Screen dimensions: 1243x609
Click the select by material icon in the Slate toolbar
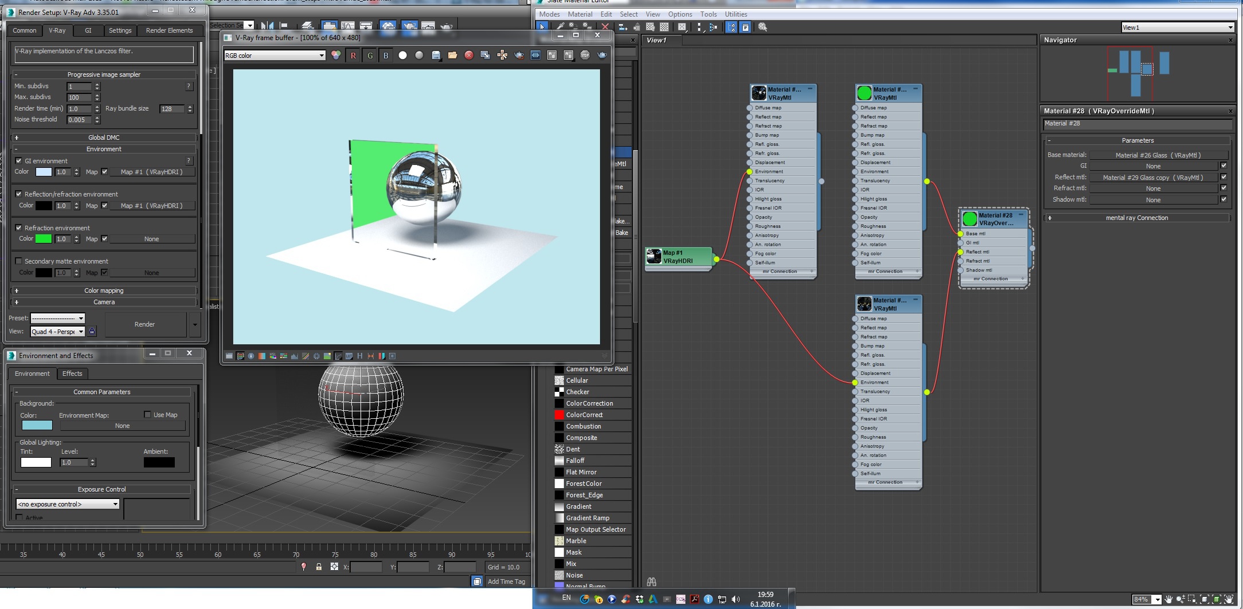[x=763, y=27]
